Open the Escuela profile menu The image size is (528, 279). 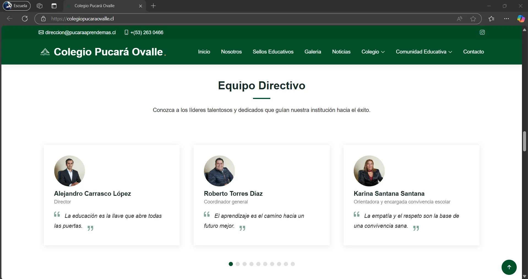(x=17, y=6)
